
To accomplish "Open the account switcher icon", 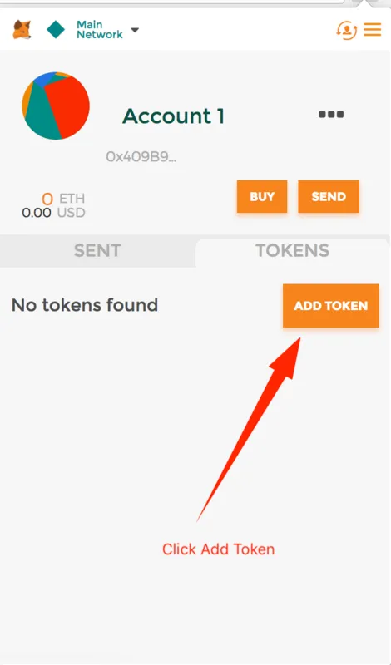I will (346, 30).
